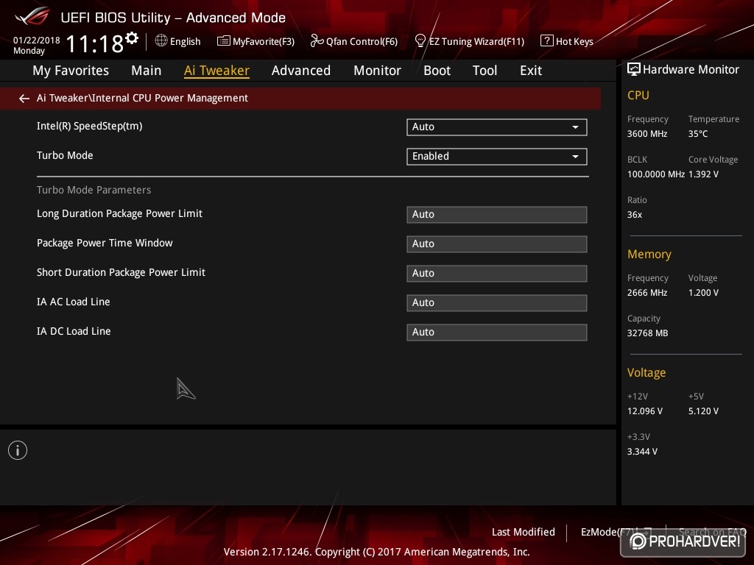Switch to EzMode(F7)
Image resolution: width=754 pixels, height=565 pixels.
click(x=616, y=532)
